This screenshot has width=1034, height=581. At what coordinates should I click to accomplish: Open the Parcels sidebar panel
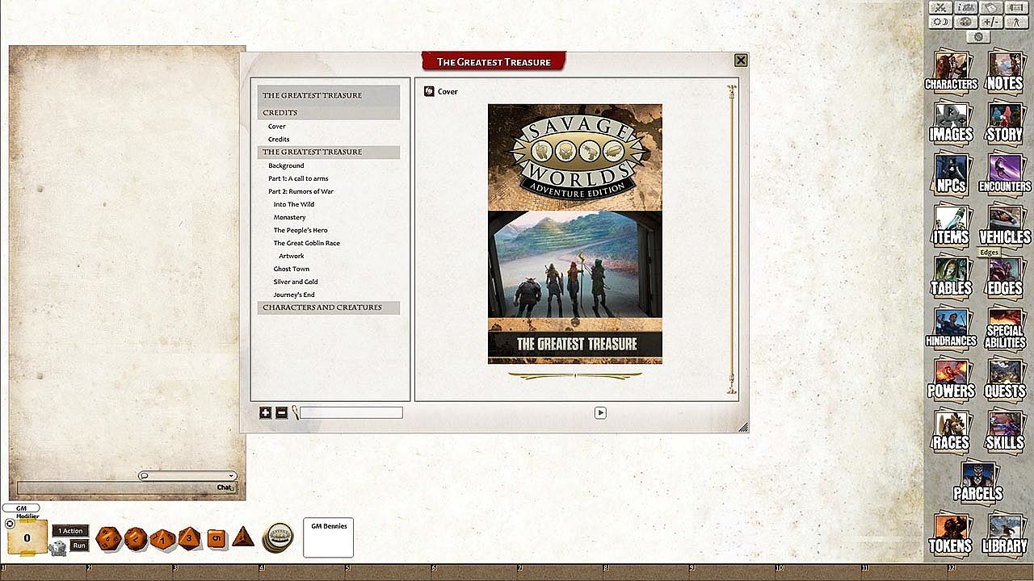[x=978, y=480]
